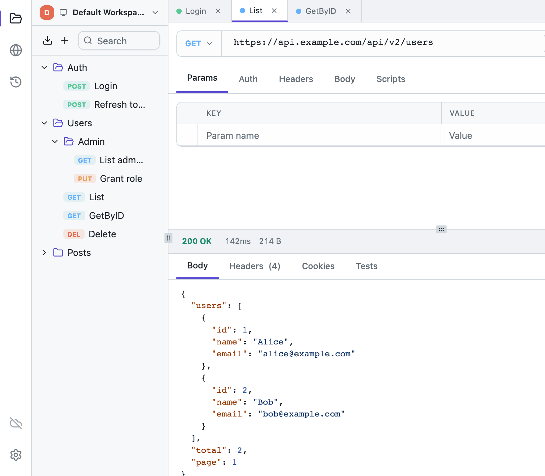
Task: Close the List tab
Action: coord(274,11)
